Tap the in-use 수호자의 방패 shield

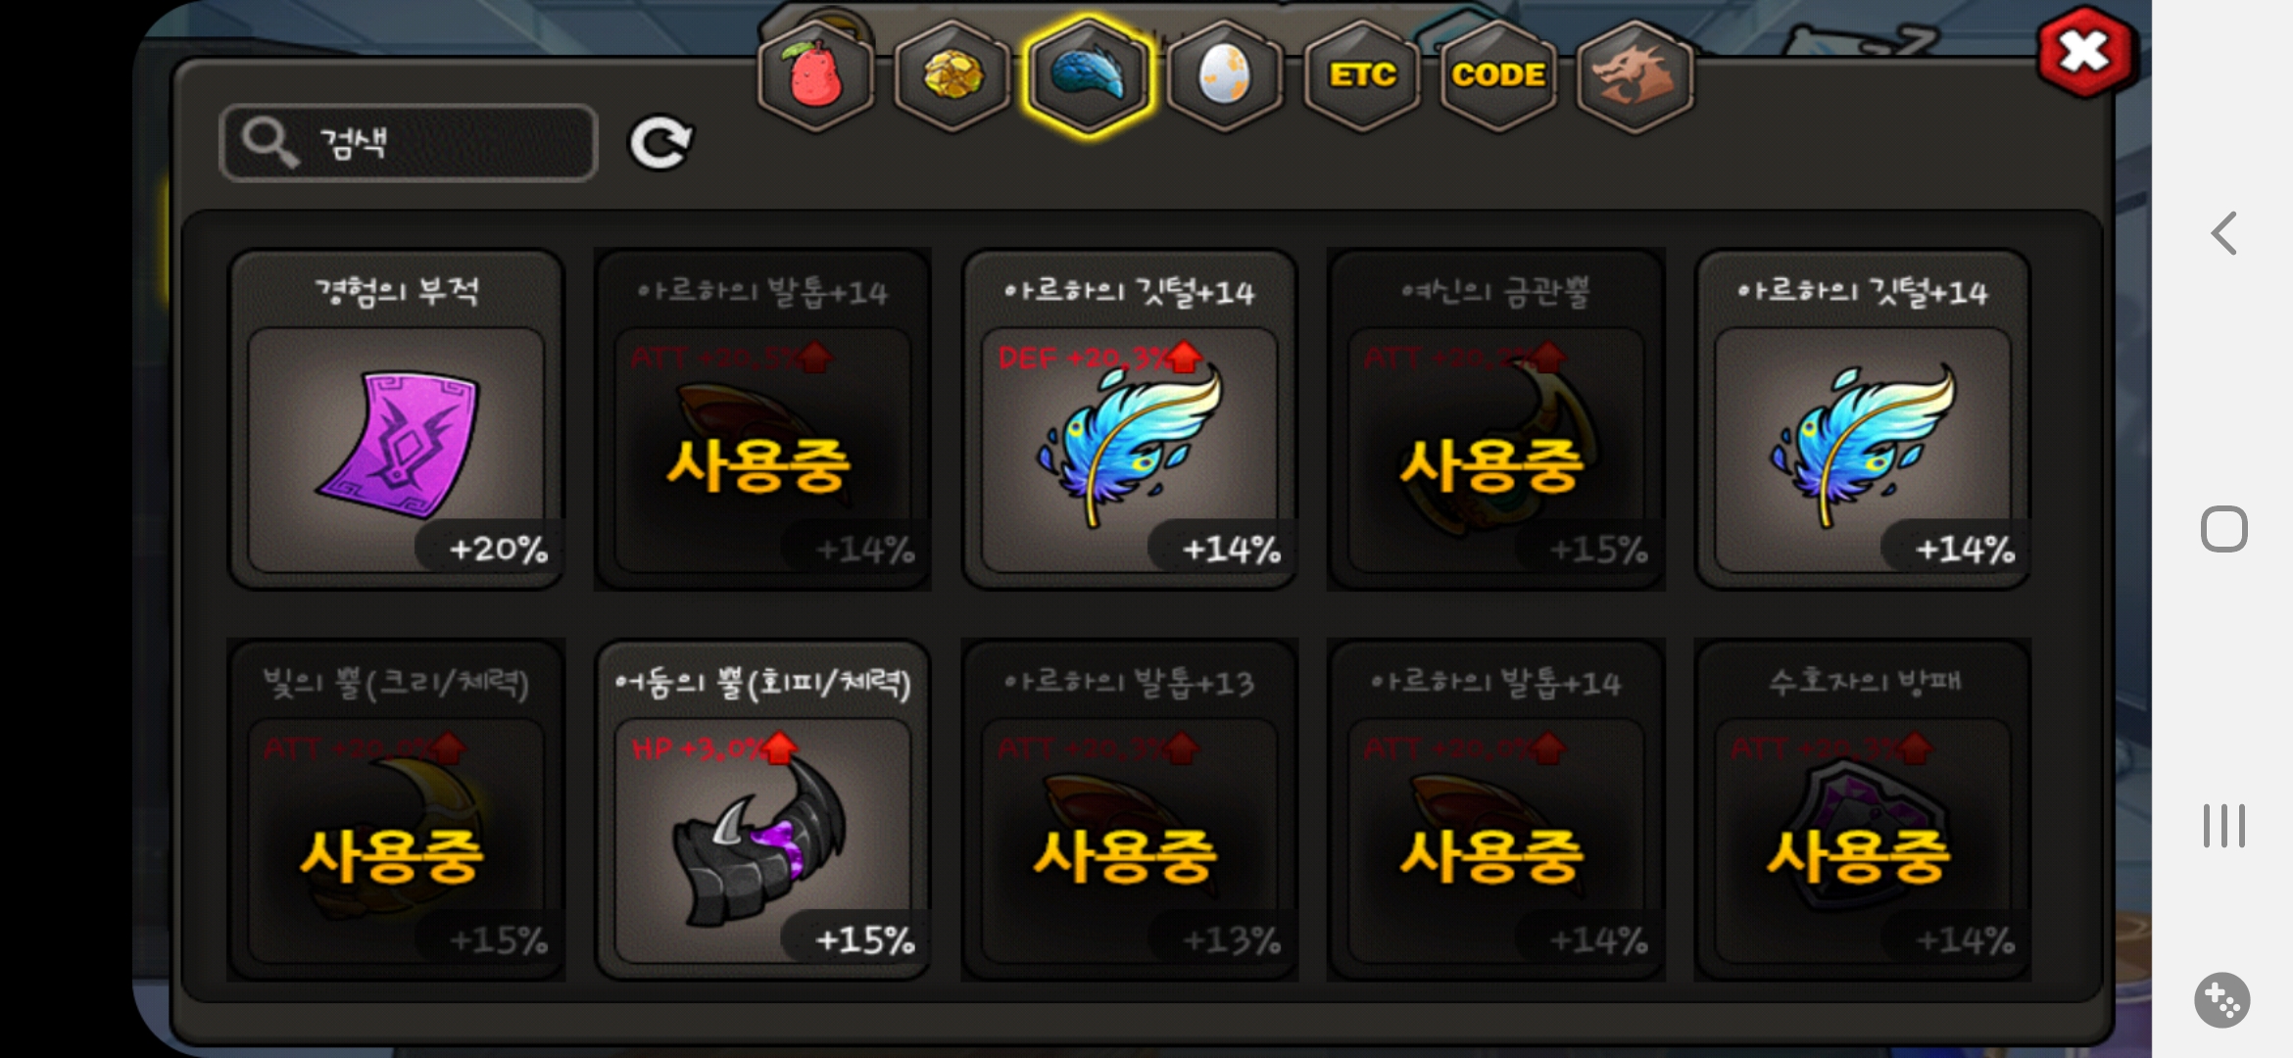pyautogui.click(x=1862, y=810)
